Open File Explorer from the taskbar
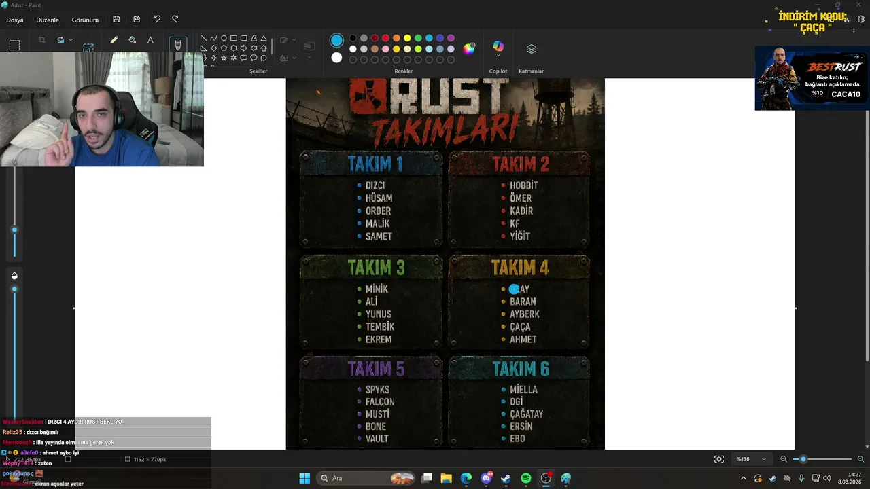 tap(447, 478)
